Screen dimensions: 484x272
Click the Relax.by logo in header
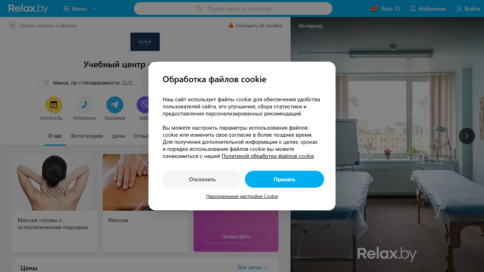pyautogui.click(x=28, y=8)
